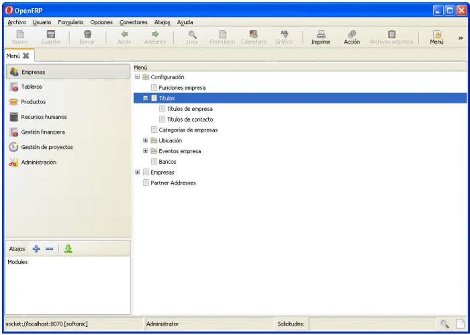This screenshot has width=470, height=335.
Task: Select the Eventos empresa label
Action: point(180,151)
